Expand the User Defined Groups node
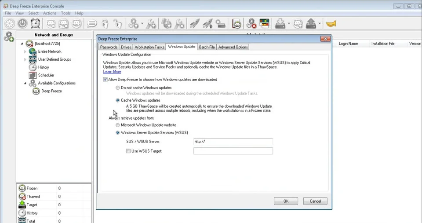 tap(25, 59)
